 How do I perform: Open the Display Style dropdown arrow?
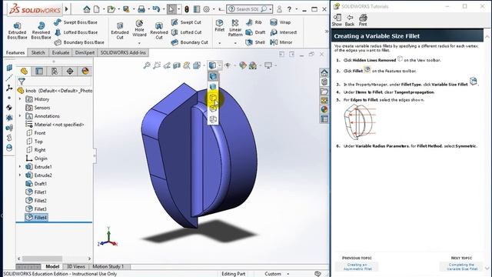[220, 65]
